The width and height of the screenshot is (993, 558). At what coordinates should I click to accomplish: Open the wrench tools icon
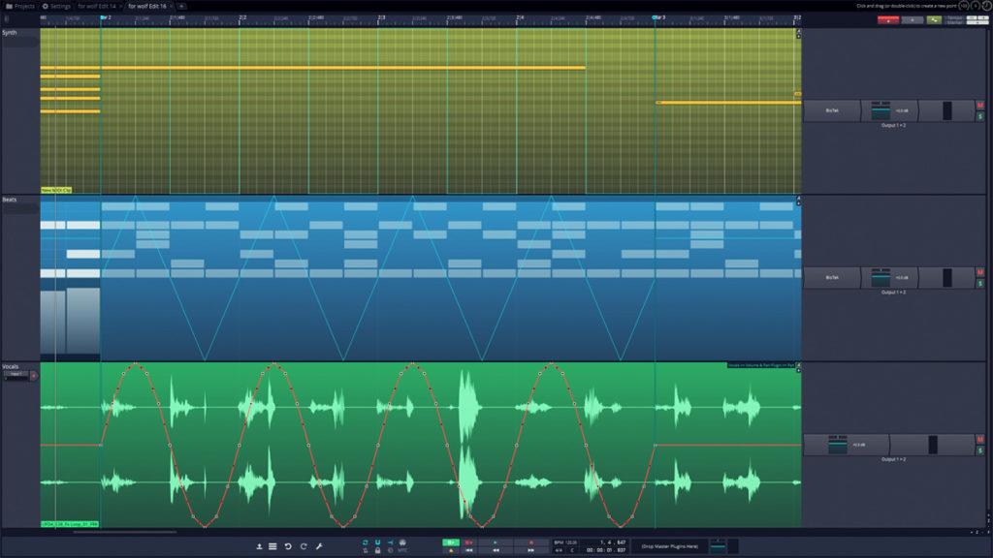(319, 546)
